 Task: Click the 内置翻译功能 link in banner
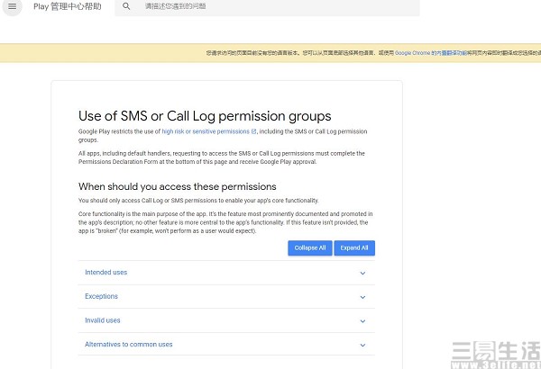coord(447,54)
